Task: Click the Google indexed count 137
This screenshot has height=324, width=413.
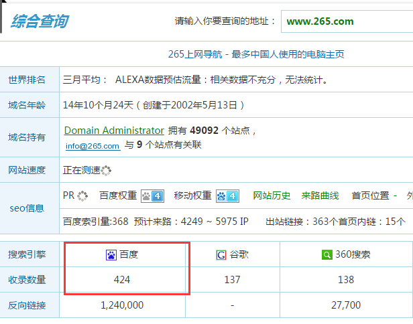Action: pyautogui.click(x=232, y=280)
